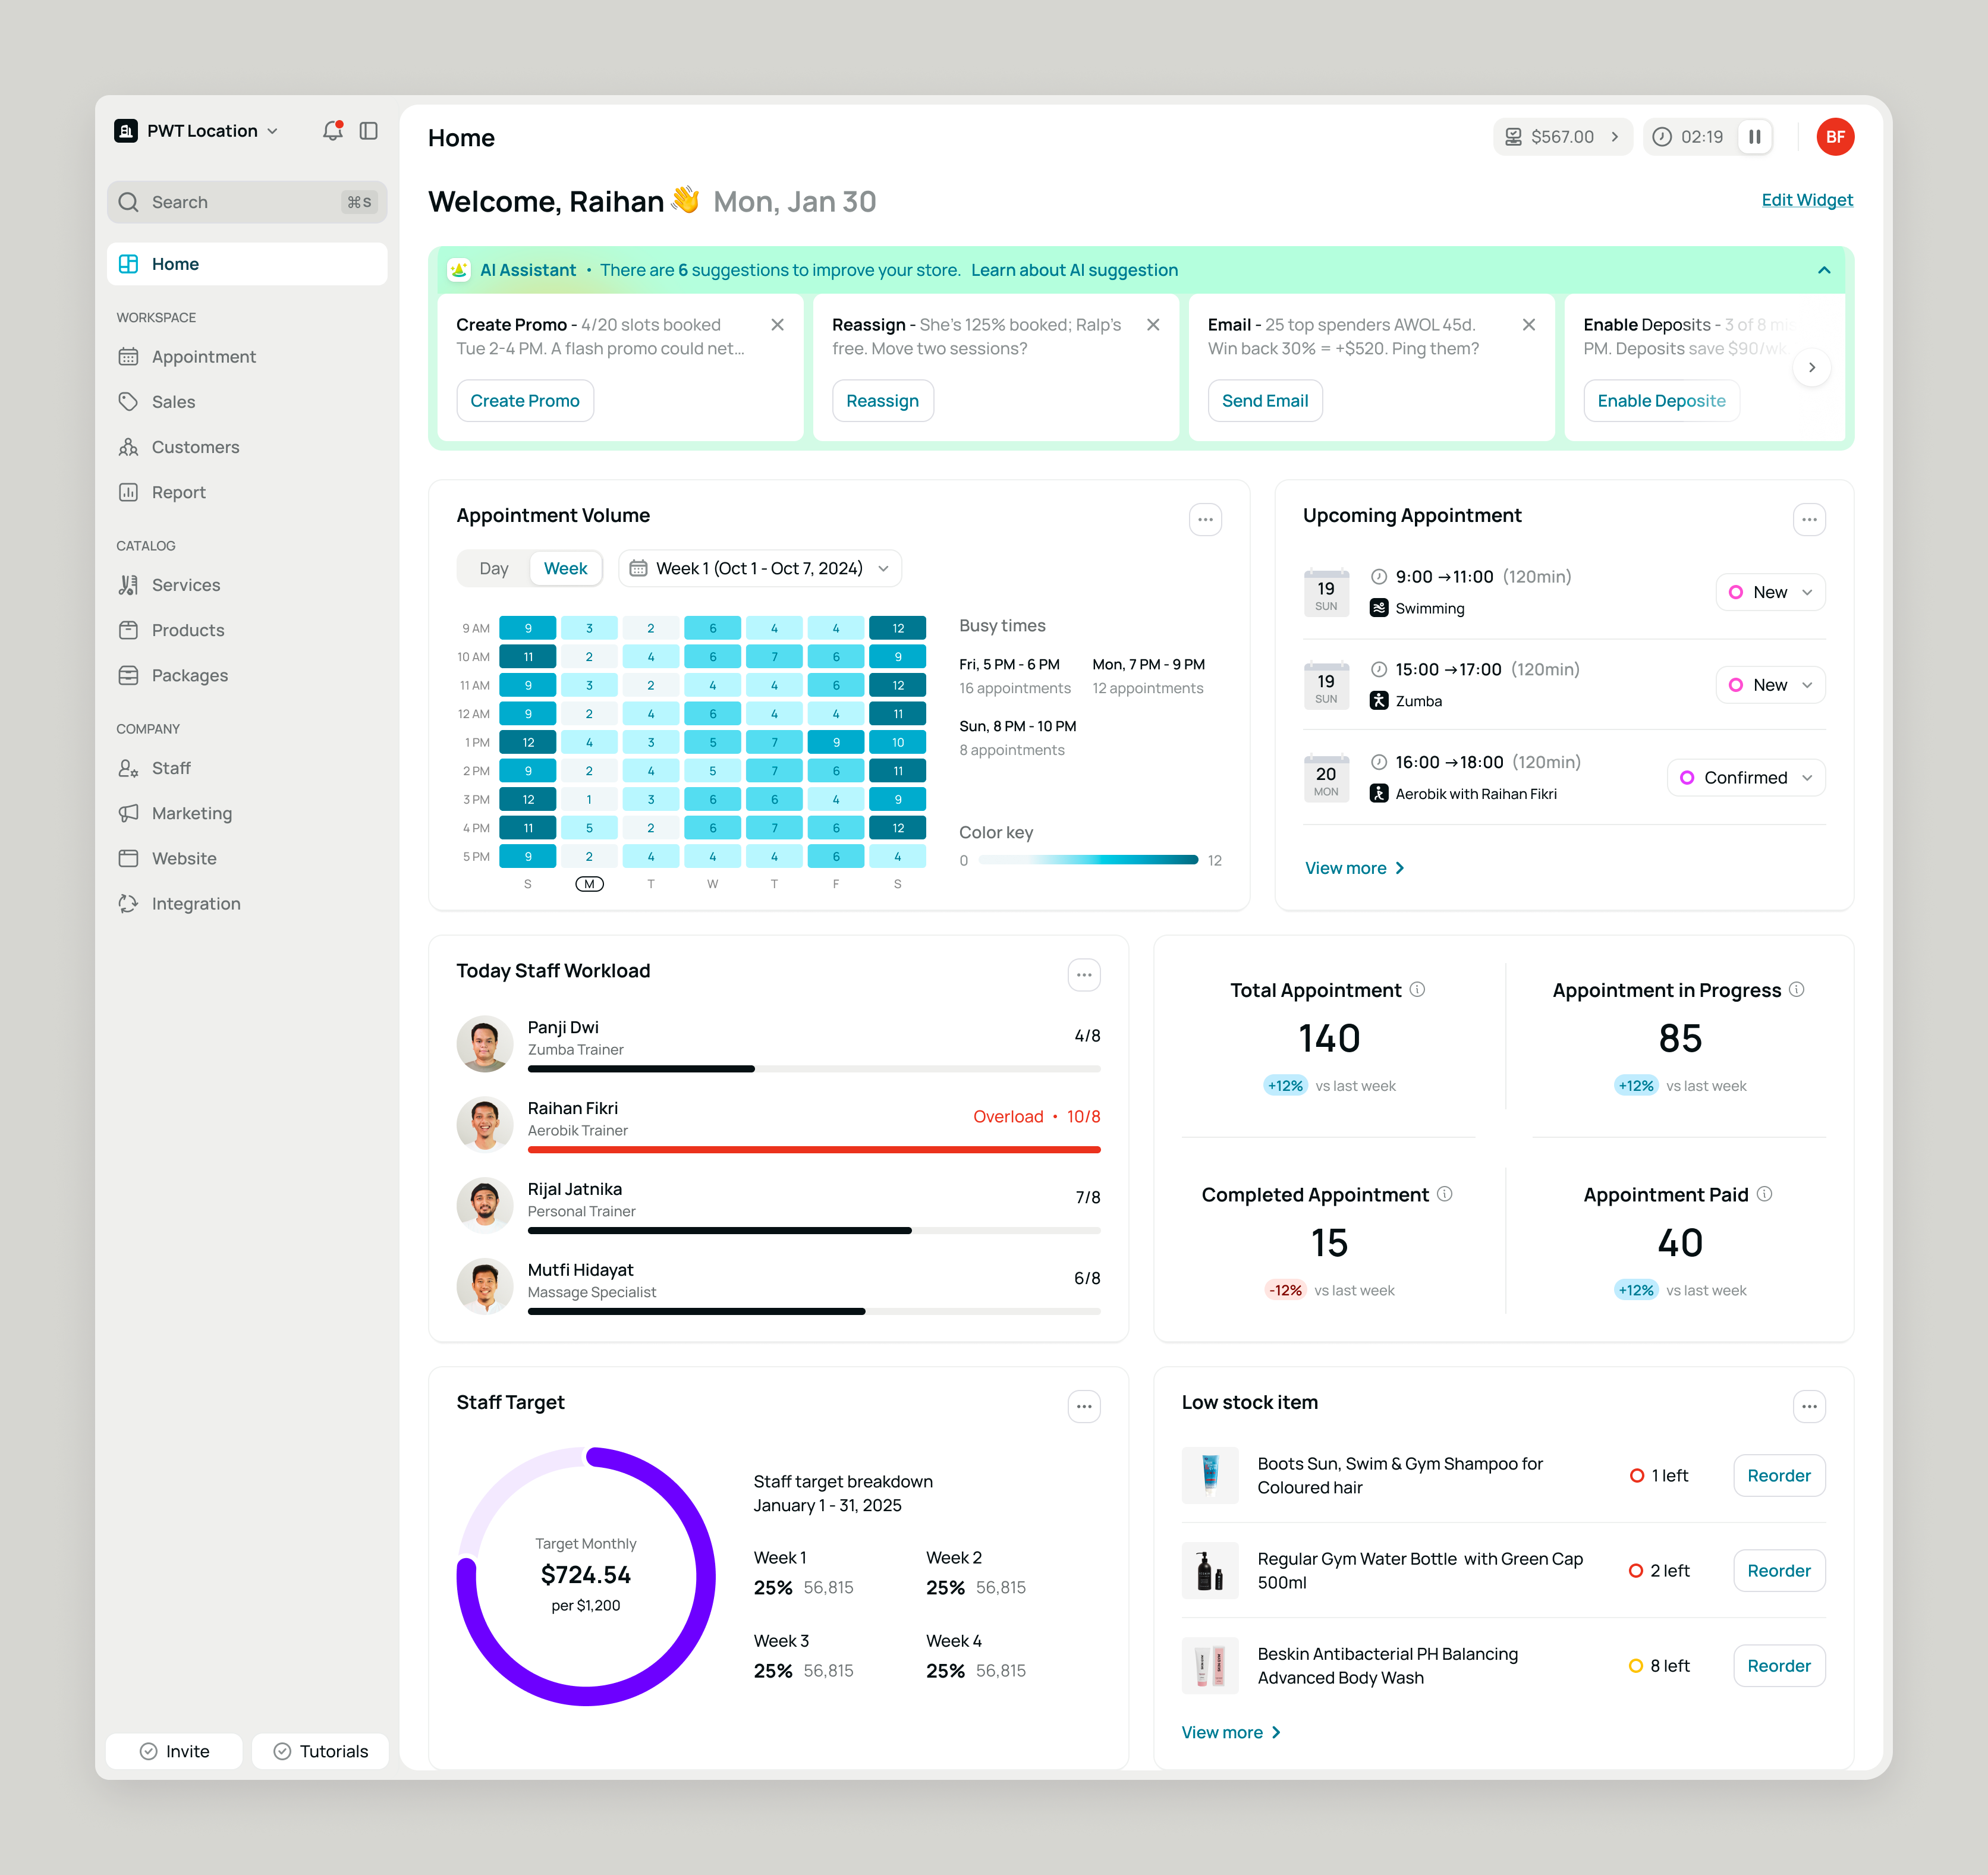Select Monday column in heatmap

(x=589, y=884)
